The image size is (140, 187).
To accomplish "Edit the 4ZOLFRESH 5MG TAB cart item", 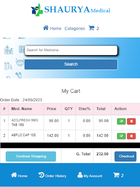I will (121, 121).
